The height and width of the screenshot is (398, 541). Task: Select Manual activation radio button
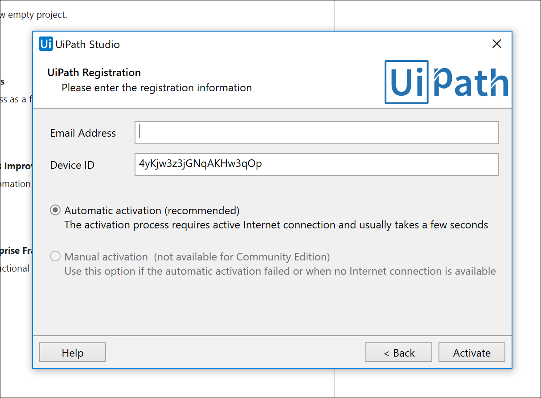(x=55, y=256)
